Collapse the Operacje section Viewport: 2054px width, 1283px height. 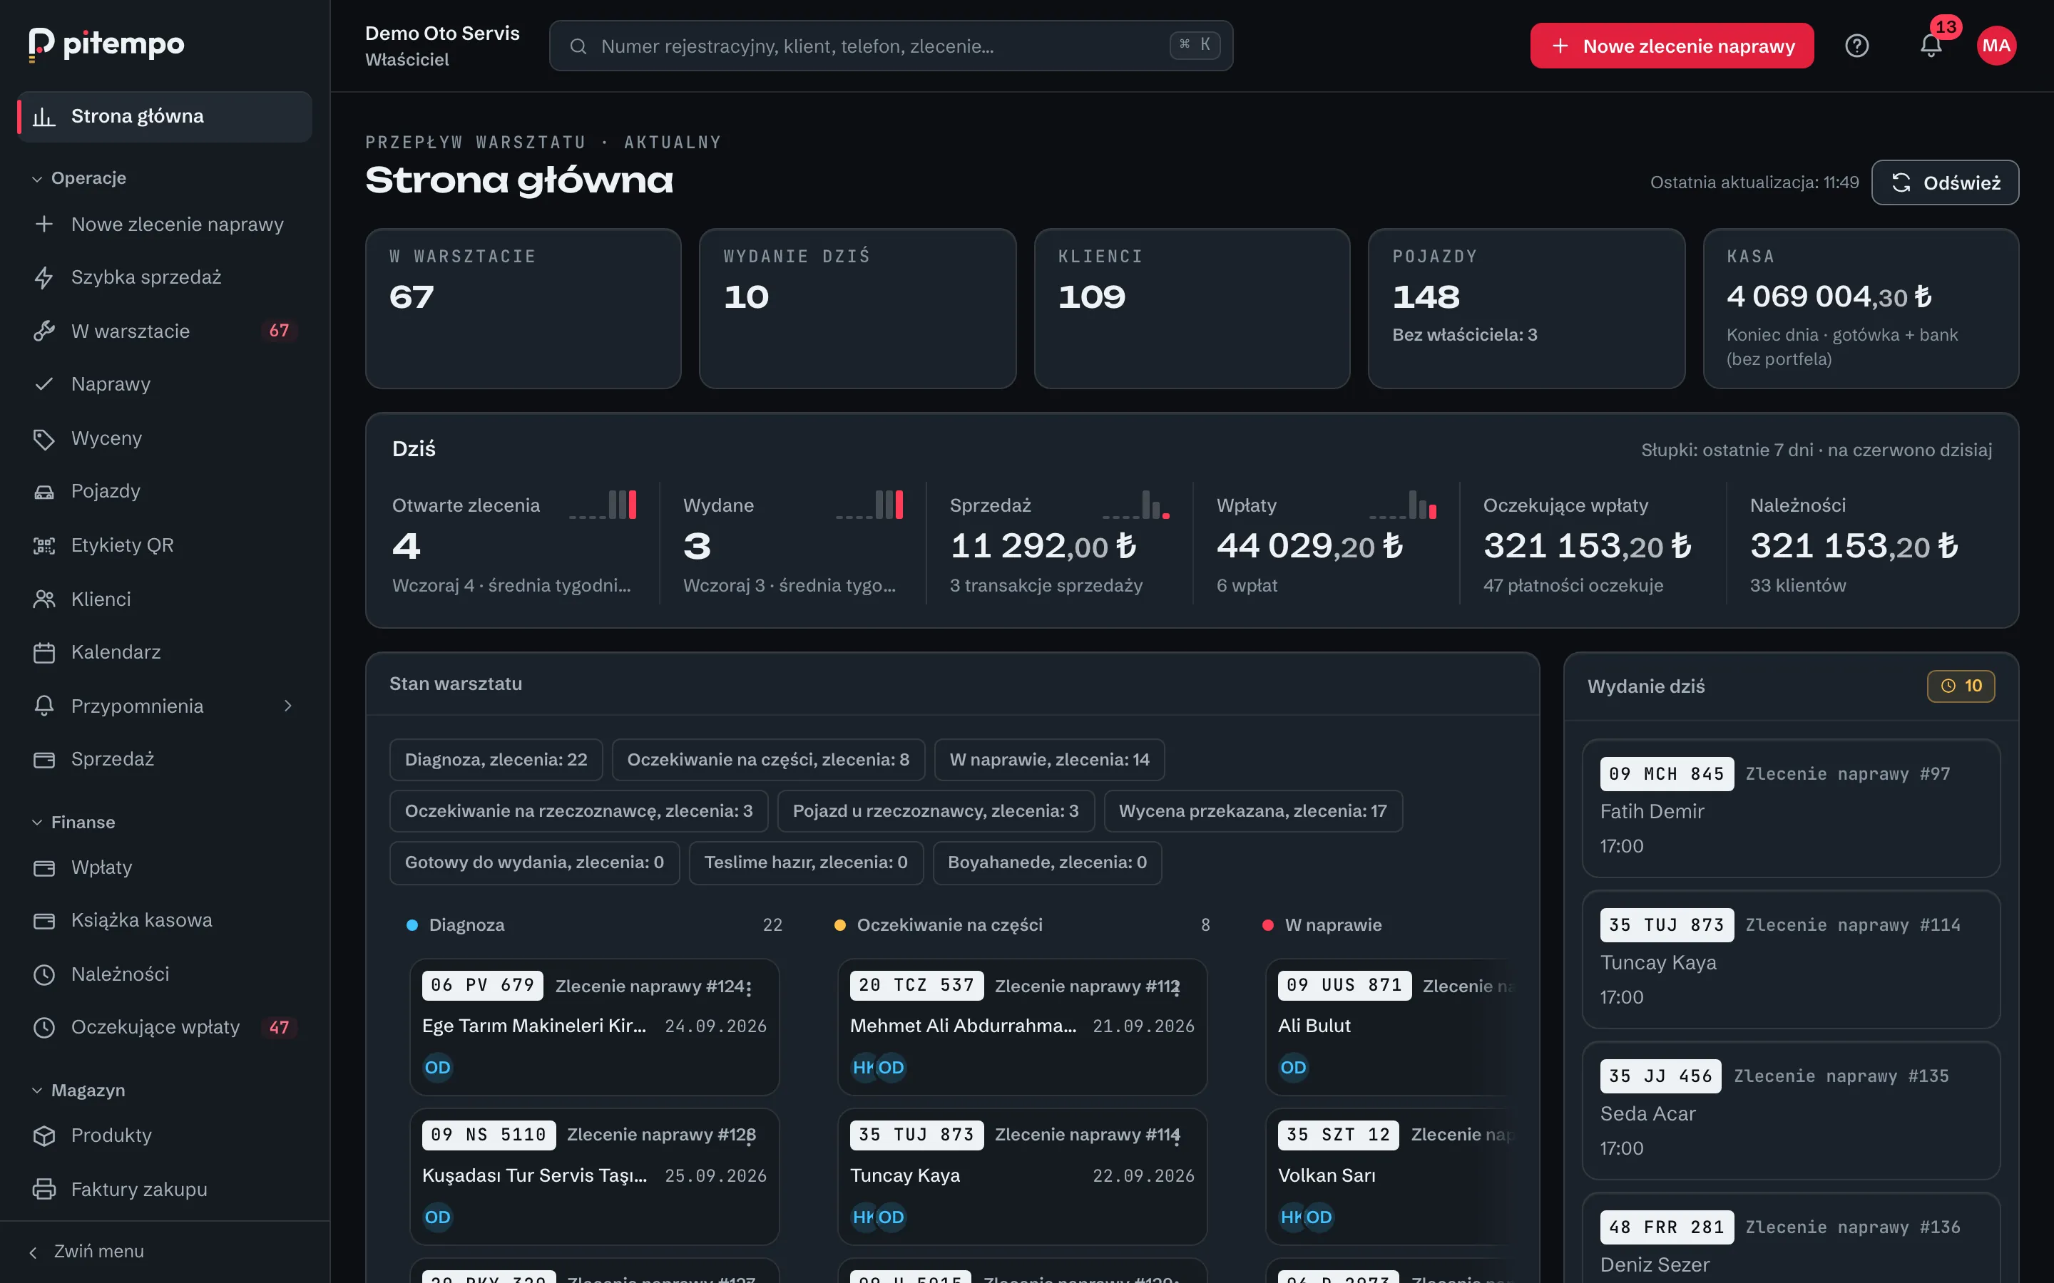[80, 178]
